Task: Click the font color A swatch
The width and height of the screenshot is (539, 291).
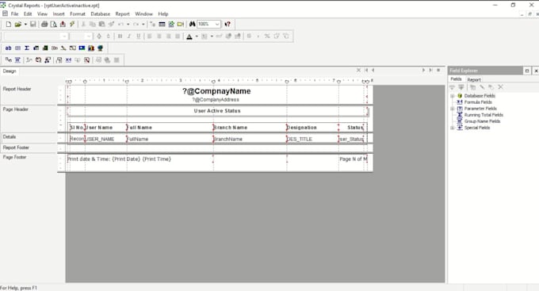Action: (x=189, y=36)
